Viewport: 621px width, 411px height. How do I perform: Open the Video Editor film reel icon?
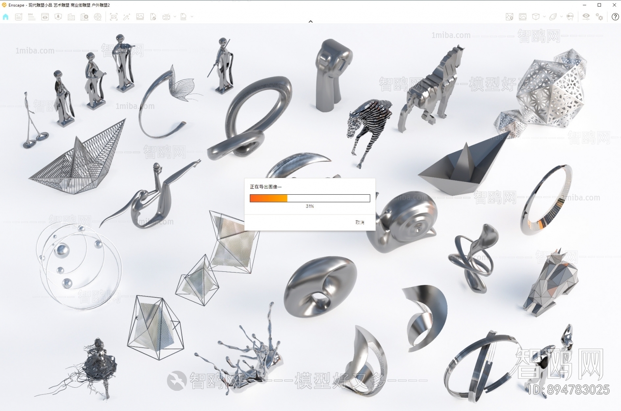click(x=98, y=17)
